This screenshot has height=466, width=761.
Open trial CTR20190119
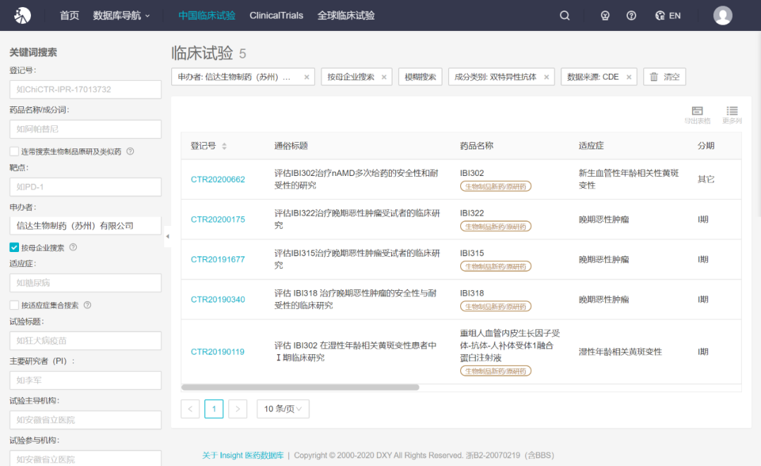(218, 351)
